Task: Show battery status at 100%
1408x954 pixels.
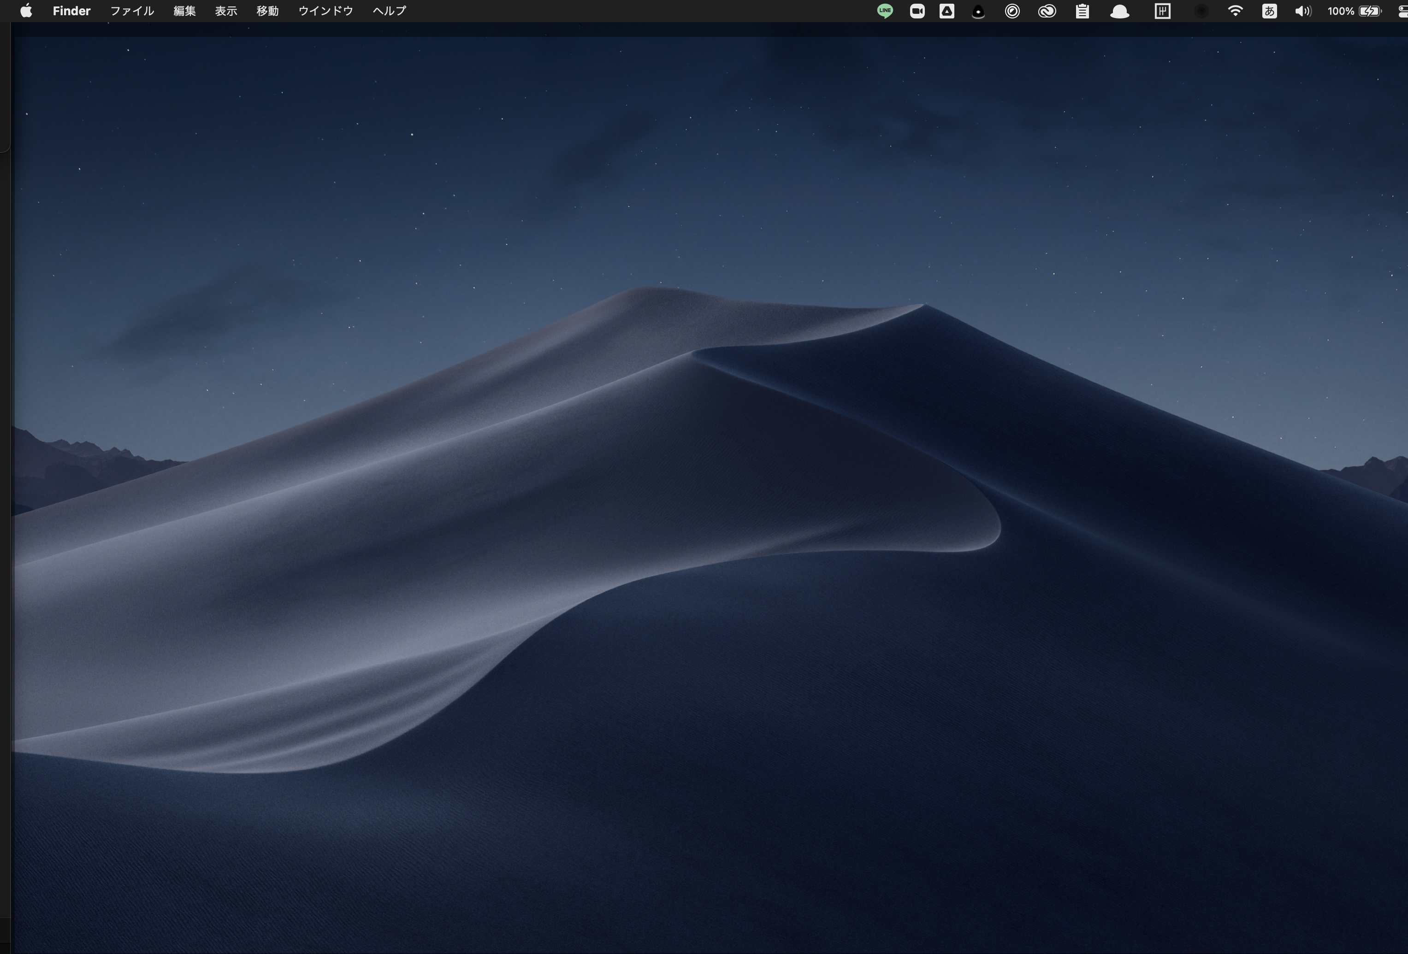Action: coord(1355,11)
